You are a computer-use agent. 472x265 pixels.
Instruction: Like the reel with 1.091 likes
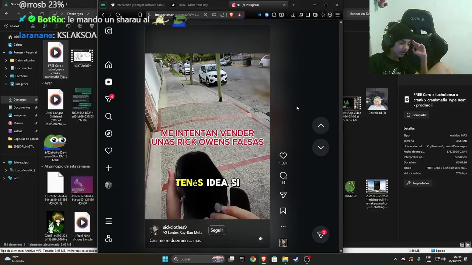coord(283,156)
